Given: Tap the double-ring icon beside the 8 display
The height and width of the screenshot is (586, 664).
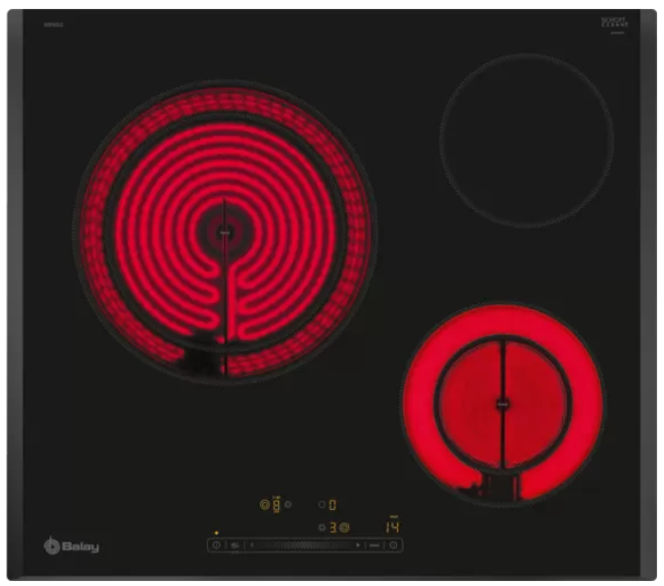Looking at the screenshot, I should 264,505.
